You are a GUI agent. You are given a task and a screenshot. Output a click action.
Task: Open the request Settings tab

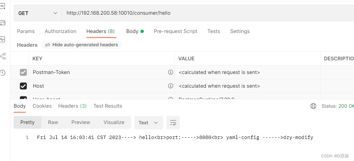(x=240, y=31)
